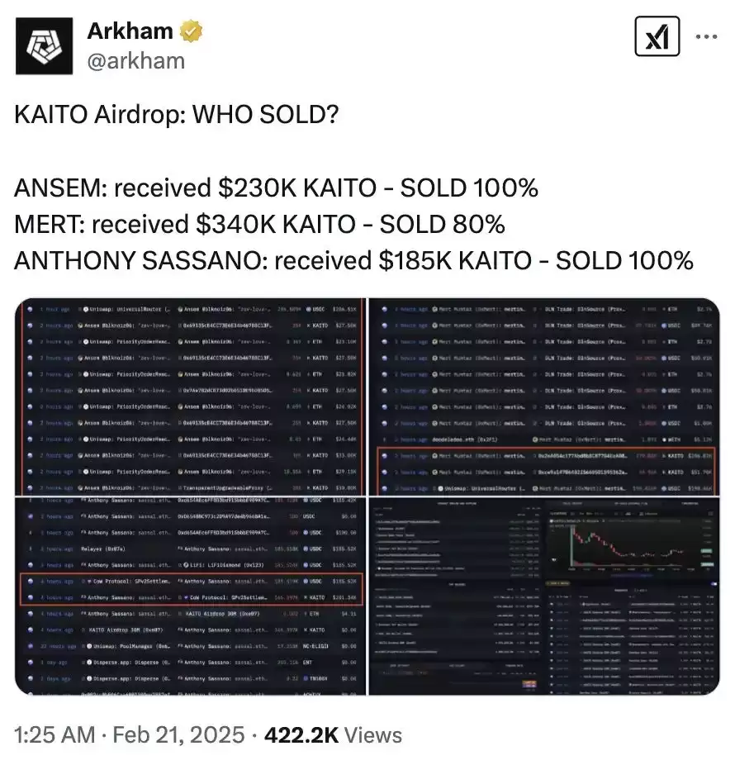Click the gold verified badge beside Arkham
The width and height of the screenshot is (735, 765).
[x=190, y=31]
